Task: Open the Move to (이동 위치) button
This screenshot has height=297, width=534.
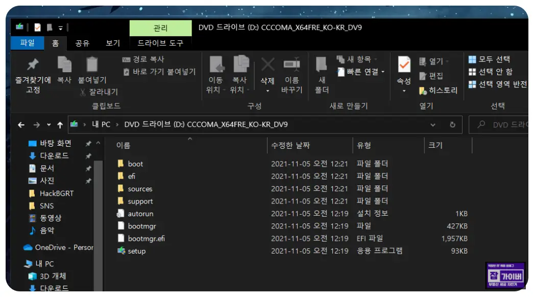Action: pyautogui.click(x=216, y=75)
